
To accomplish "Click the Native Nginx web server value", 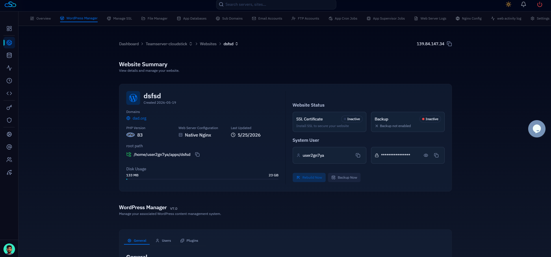I will [198, 135].
